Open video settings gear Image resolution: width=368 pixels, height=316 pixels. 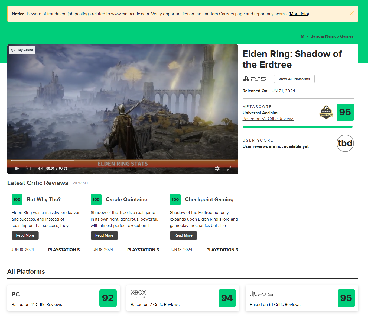coord(217,168)
